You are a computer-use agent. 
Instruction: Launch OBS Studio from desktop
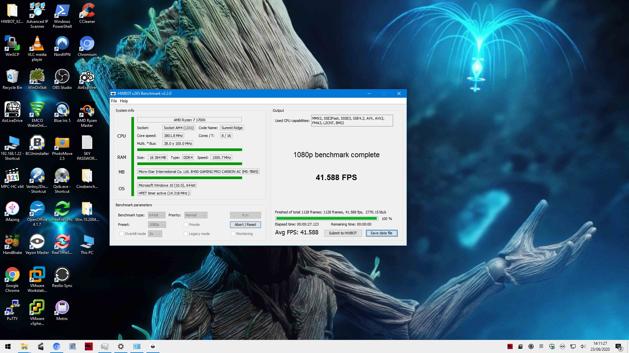[62, 79]
